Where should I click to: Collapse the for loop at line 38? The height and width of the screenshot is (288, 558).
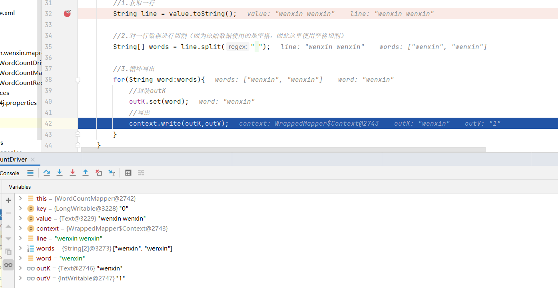pos(78,80)
